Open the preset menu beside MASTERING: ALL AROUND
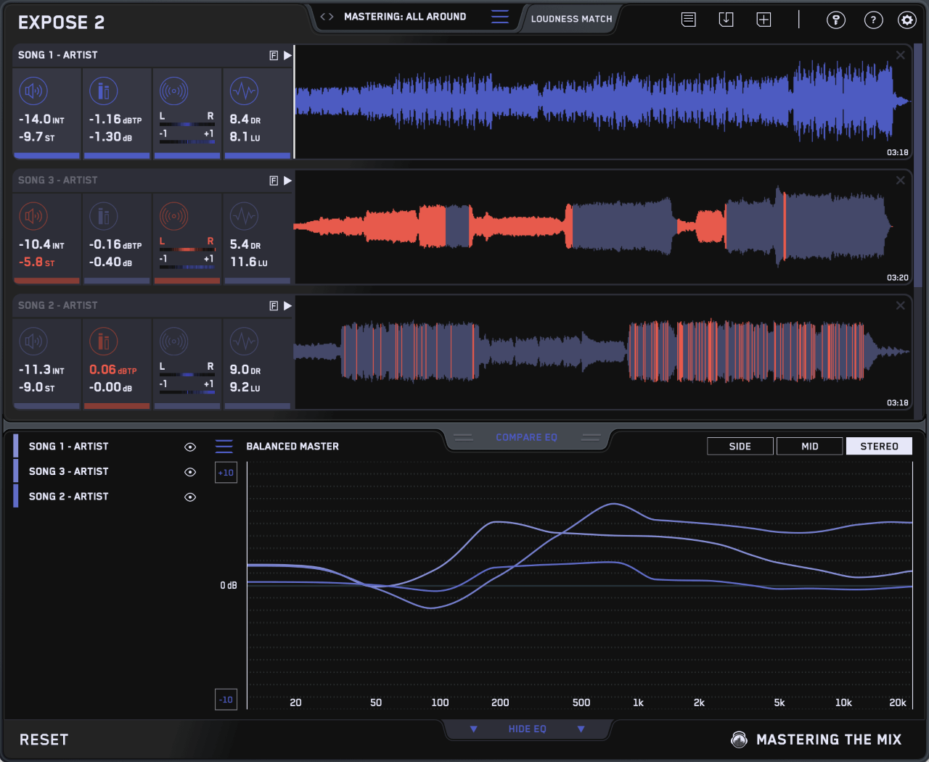The image size is (929, 762). pos(499,16)
